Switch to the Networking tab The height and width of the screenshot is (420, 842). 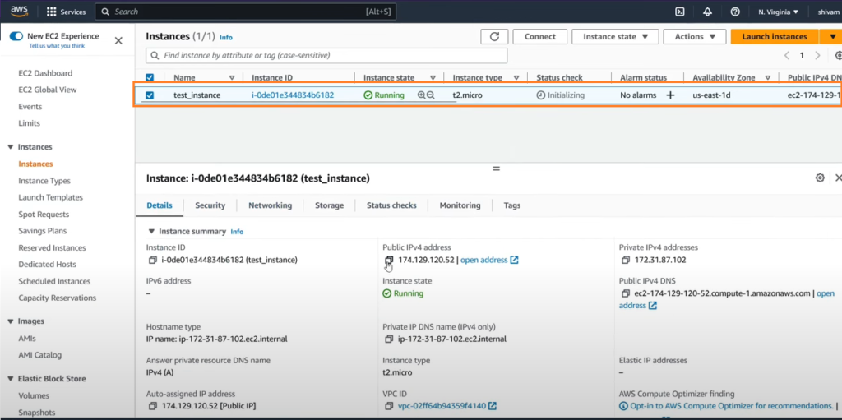pos(270,205)
